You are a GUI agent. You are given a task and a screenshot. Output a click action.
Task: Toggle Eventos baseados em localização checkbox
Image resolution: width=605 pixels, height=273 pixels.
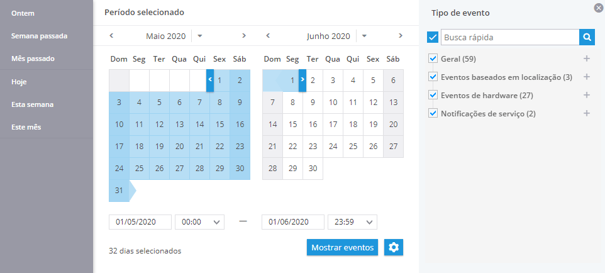pyautogui.click(x=433, y=77)
